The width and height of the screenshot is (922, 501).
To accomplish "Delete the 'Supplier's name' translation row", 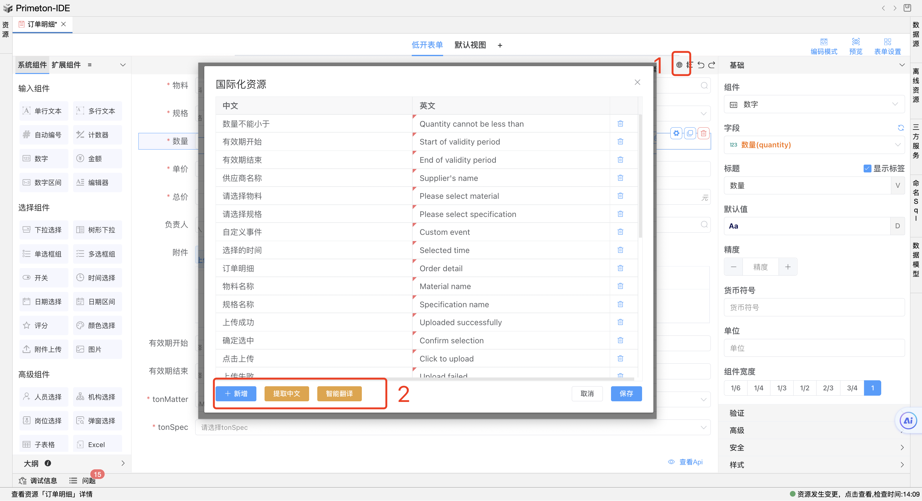I will [x=620, y=178].
